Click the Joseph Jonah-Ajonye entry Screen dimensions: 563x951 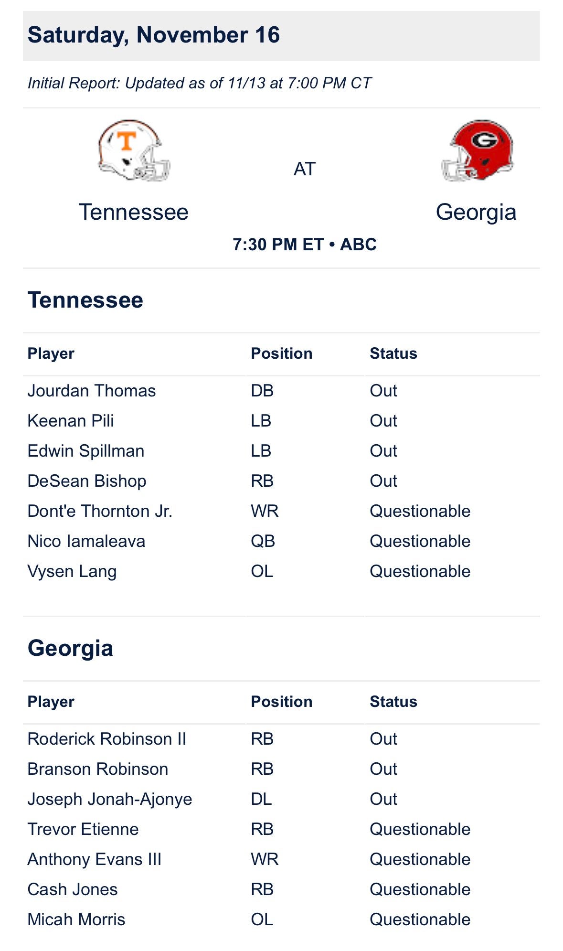click(110, 799)
